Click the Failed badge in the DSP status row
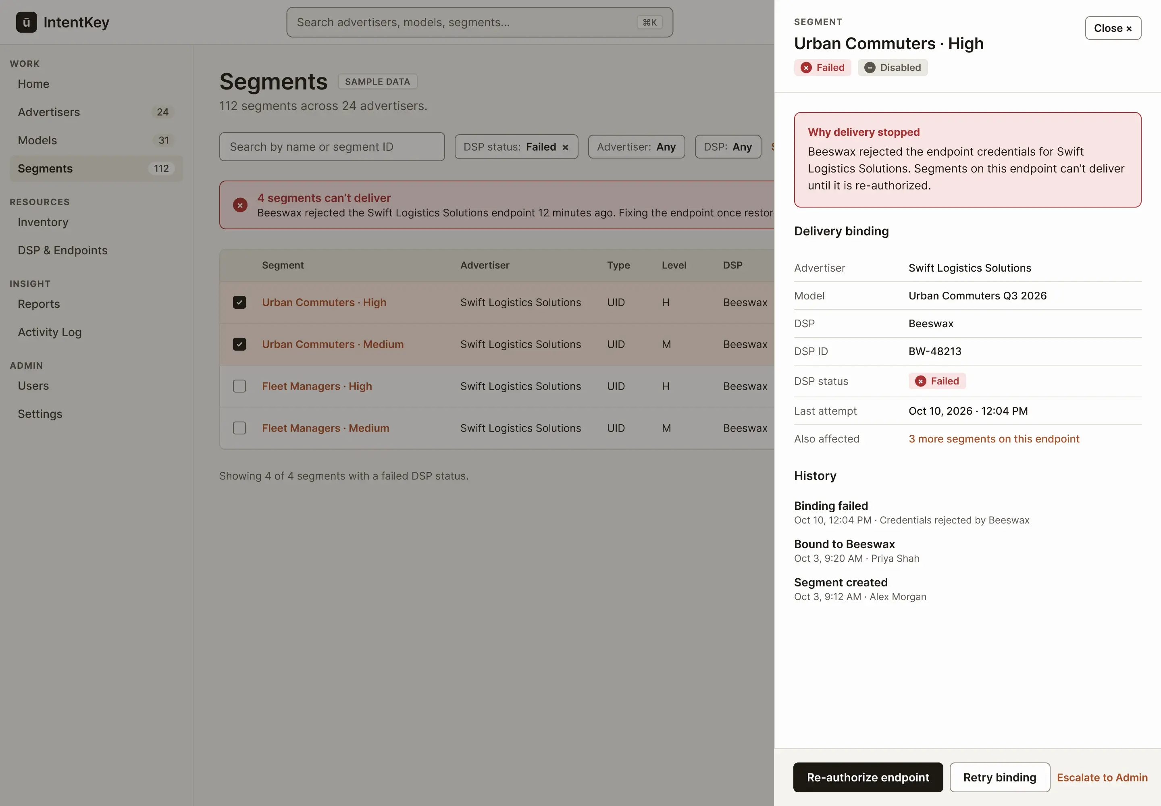 (937, 381)
